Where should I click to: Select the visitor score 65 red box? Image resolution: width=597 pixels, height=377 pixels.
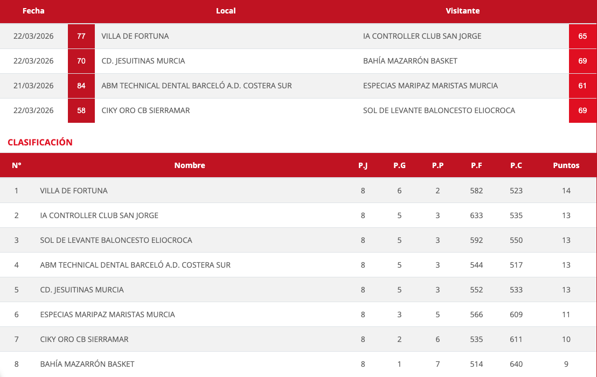[582, 36]
